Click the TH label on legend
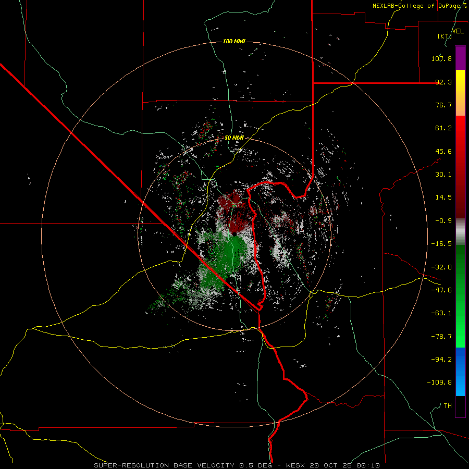The height and width of the screenshot is (469, 469). [448, 406]
